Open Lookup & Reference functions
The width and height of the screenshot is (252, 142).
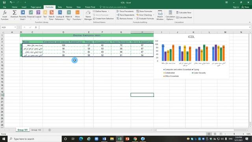point(60,15)
